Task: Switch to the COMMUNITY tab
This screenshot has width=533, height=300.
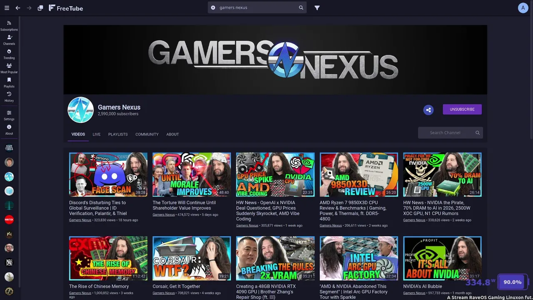Action: tap(147, 134)
